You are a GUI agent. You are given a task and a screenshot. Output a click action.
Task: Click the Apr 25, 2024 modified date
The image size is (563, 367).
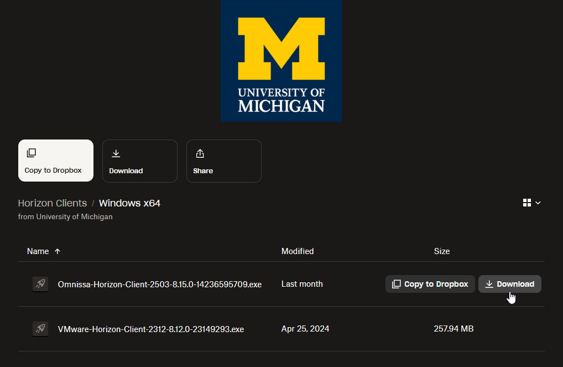(x=305, y=329)
